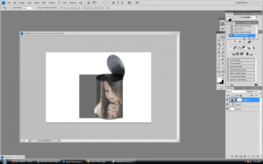Viewport: 263px width, 164px height.
Task: Add a Vibrance adjustment
Action: coord(231,48)
